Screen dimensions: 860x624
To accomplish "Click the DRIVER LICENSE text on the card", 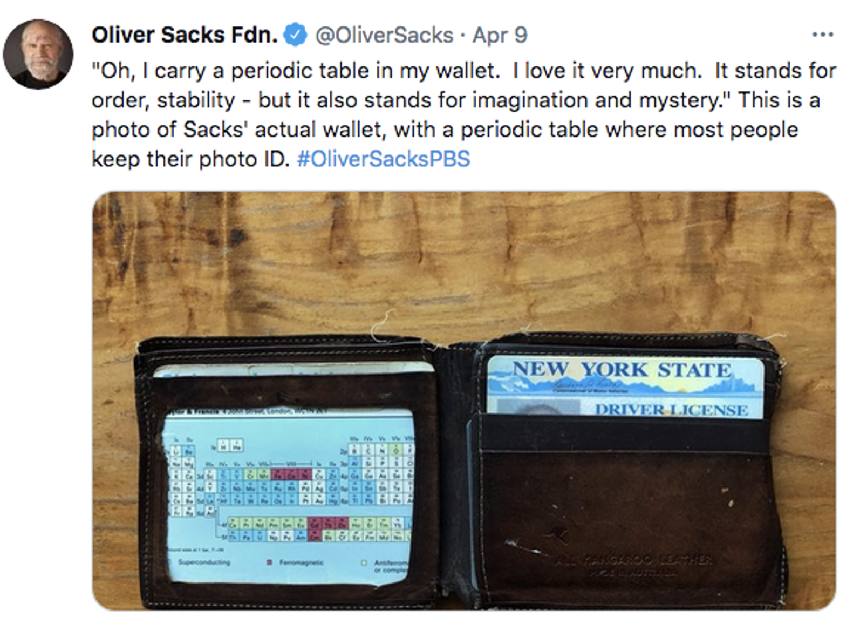I will click(x=671, y=410).
